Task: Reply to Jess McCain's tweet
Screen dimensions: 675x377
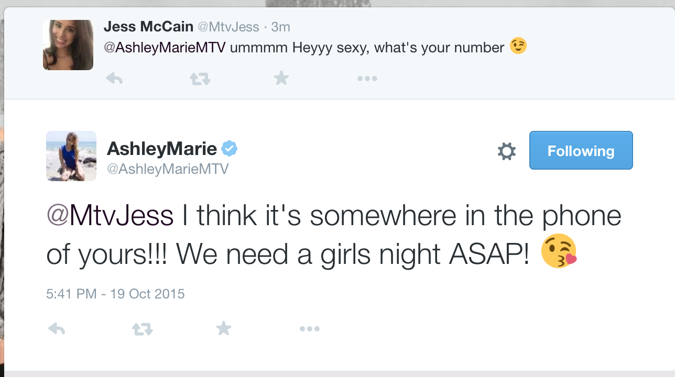Action: [114, 79]
